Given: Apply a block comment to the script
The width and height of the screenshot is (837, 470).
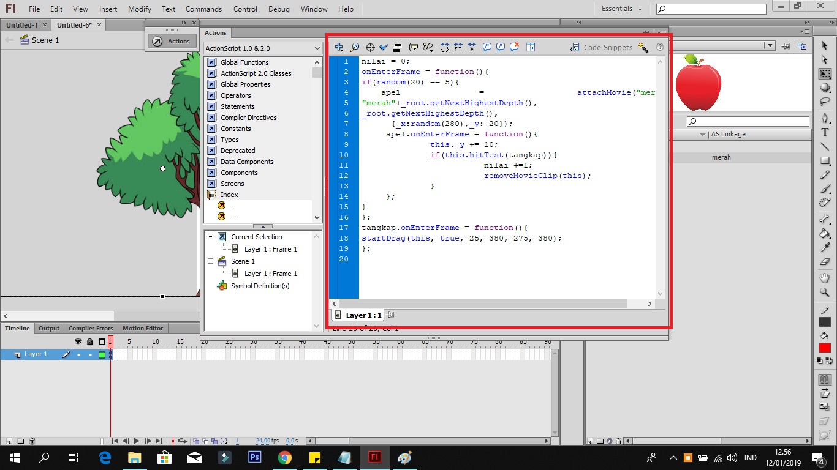Looking at the screenshot, I should [486, 47].
